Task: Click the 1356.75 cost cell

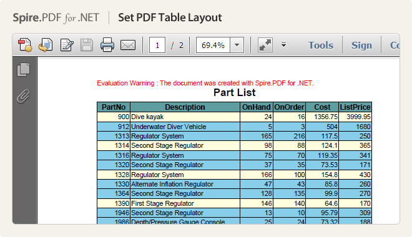Action: click(322, 117)
